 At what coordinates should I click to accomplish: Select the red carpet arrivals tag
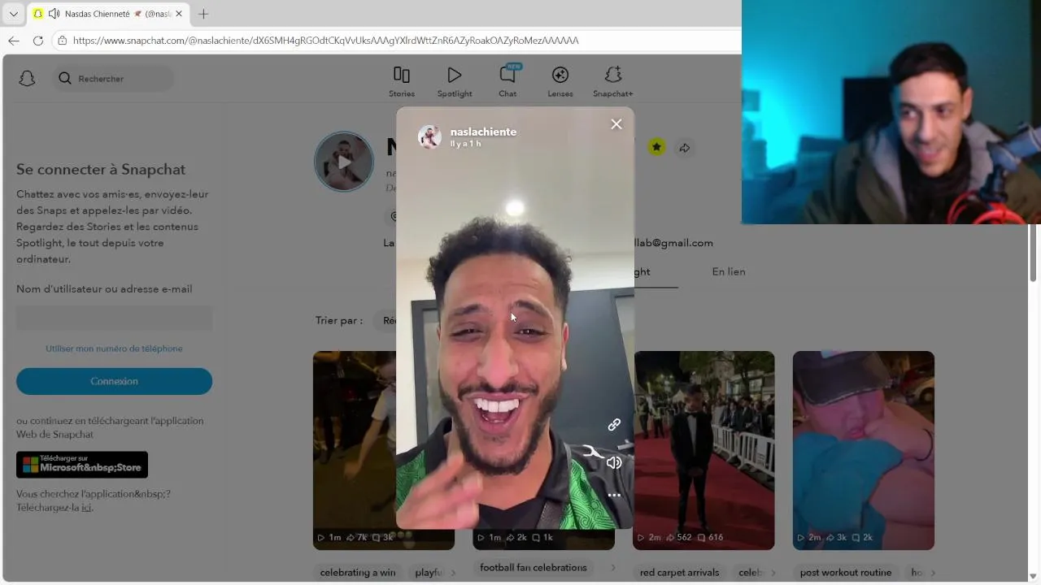[x=680, y=573]
